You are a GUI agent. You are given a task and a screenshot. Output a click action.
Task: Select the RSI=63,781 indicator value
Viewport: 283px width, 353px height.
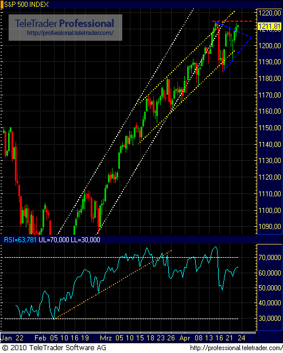point(20,240)
